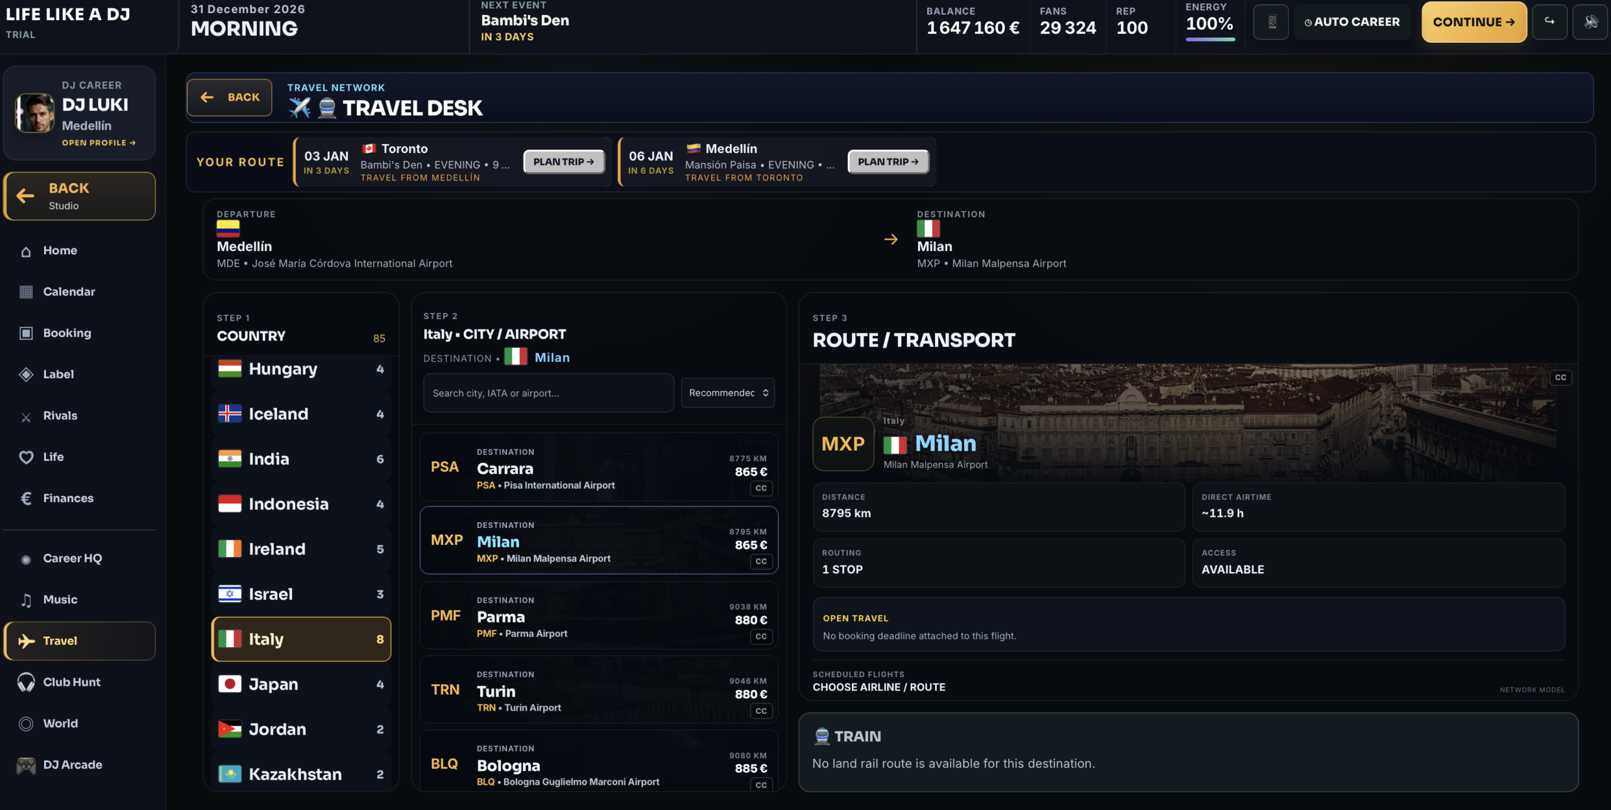The image size is (1611, 810).
Task: Click the CC badge on Parma card
Action: 761,636
